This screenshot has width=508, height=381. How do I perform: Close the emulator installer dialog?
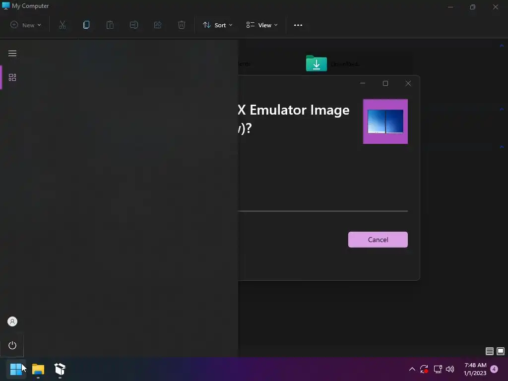click(x=408, y=83)
